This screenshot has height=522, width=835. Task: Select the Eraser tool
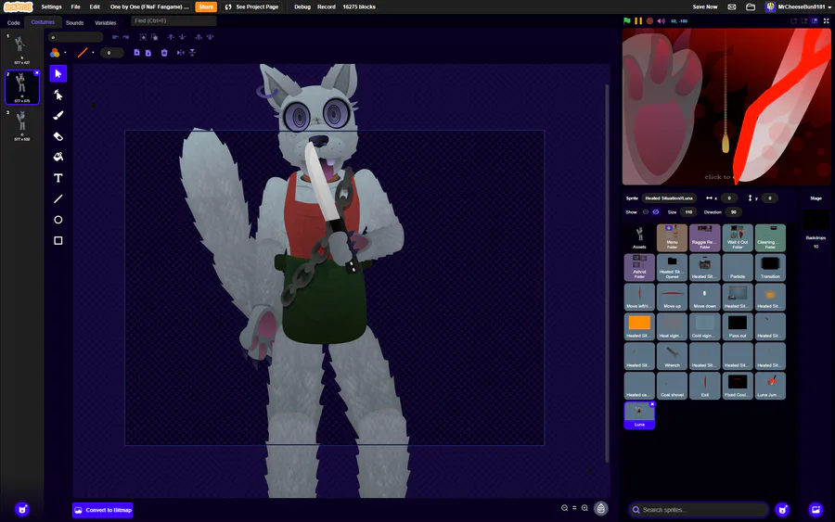[x=58, y=136]
